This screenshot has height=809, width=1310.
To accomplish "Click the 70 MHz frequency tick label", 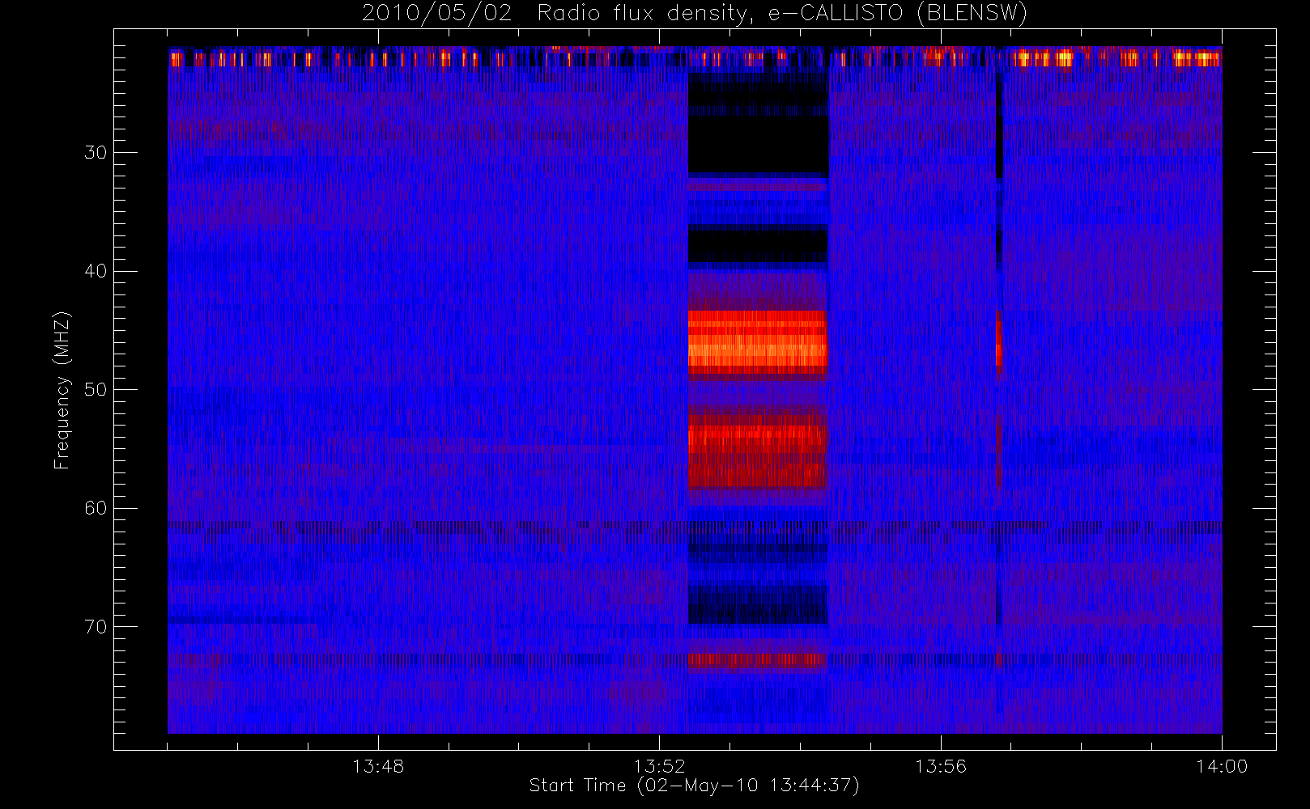I will tap(96, 626).
